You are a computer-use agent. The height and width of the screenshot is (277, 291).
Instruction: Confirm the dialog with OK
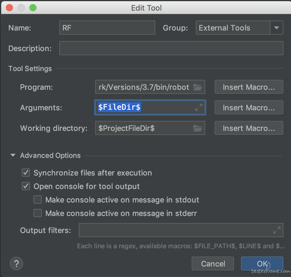point(262,264)
